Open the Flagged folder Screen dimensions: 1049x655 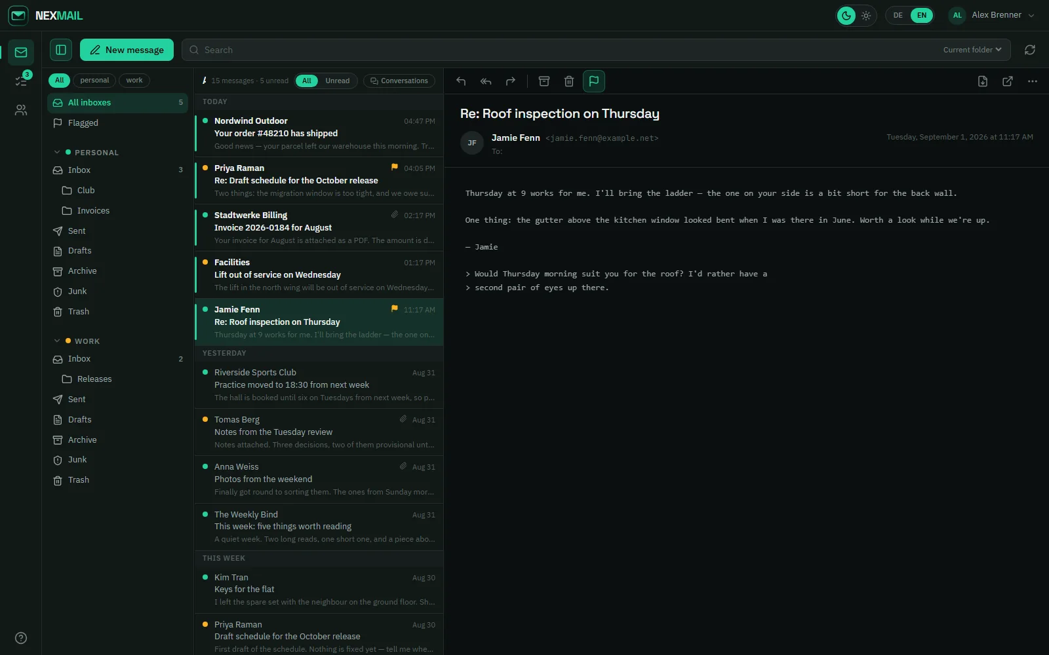tap(118, 123)
